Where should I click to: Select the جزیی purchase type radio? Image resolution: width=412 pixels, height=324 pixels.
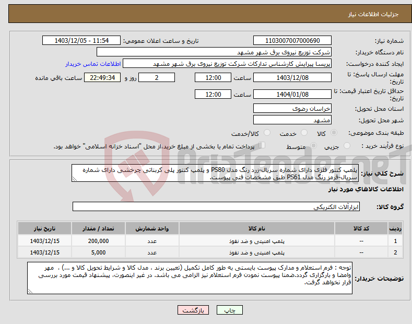tap(347, 145)
